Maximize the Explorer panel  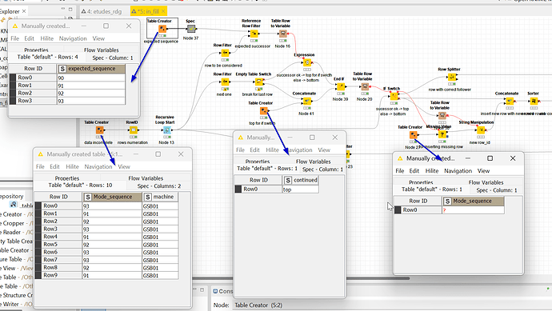point(70,9)
